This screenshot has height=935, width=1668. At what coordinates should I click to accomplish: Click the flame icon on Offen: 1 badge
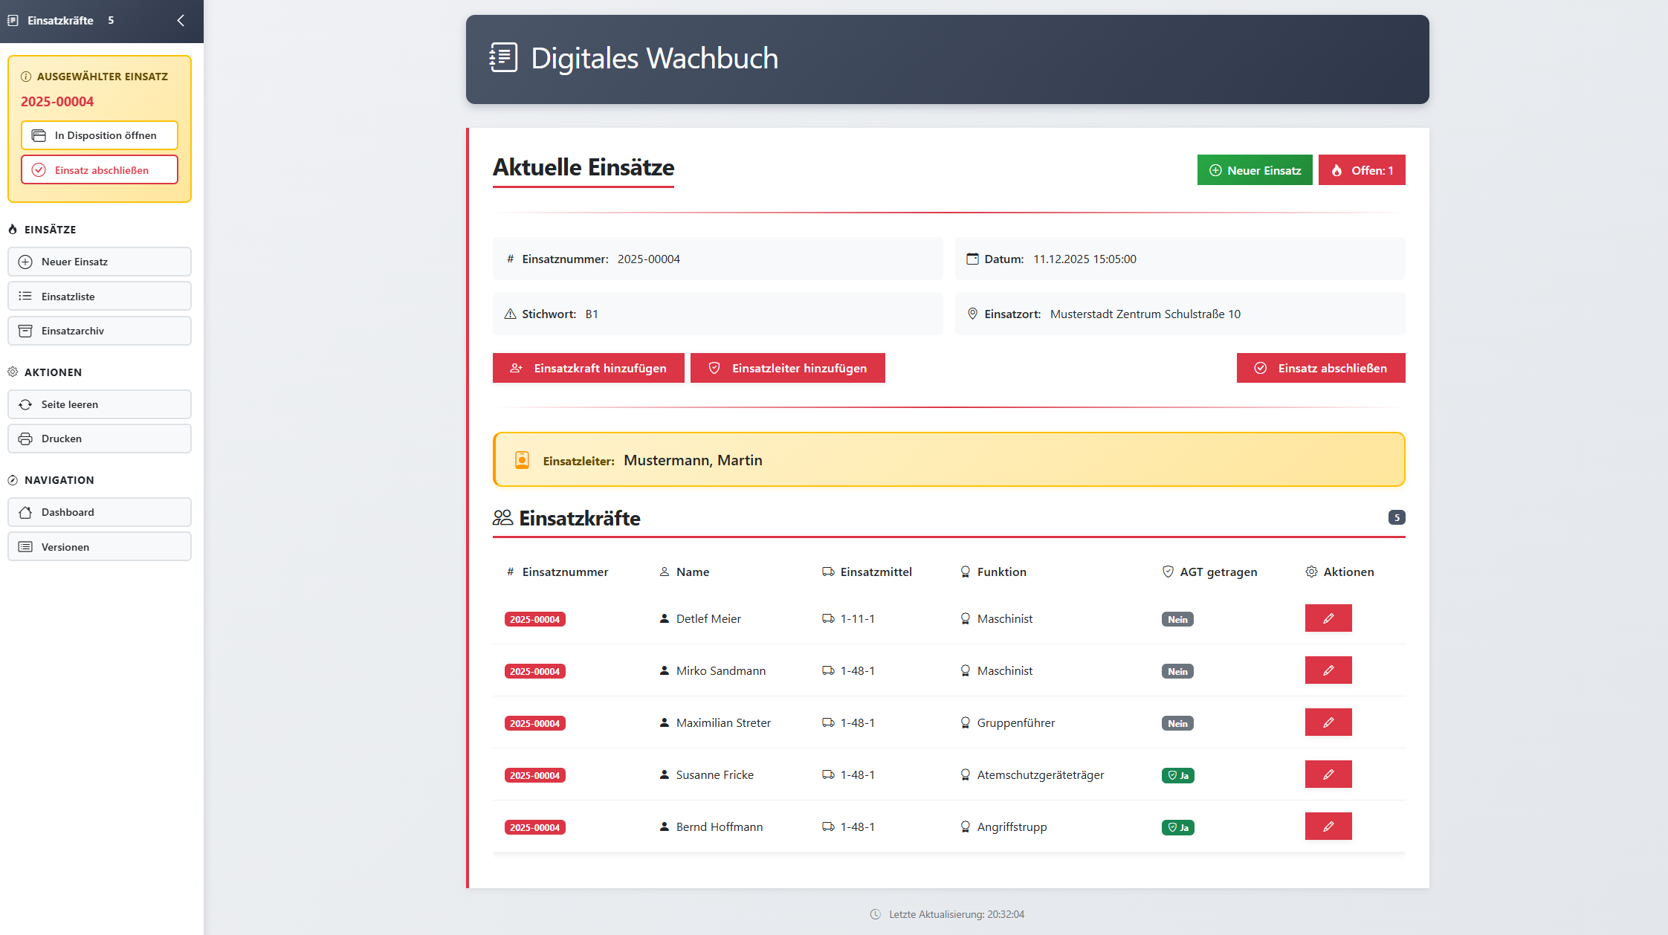click(1337, 169)
